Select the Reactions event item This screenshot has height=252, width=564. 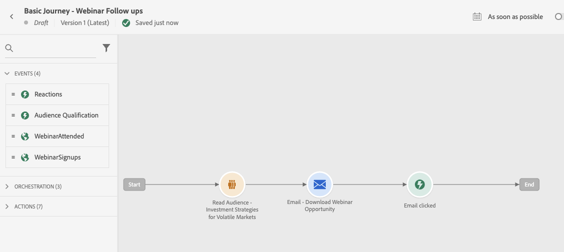point(57,94)
